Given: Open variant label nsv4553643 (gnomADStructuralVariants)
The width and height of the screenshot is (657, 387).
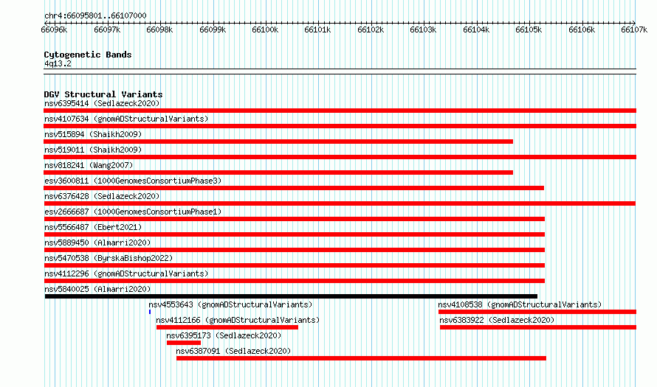Looking at the screenshot, I should (230, 304).
